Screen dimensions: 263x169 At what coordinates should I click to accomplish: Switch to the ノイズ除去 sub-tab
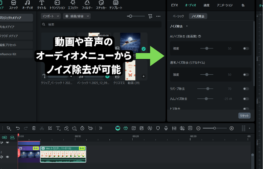(198, 16)
